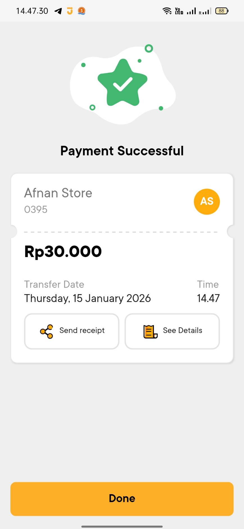Click the receipt paper icon
This screenshot has height=529, width=244.
[150, 332]
